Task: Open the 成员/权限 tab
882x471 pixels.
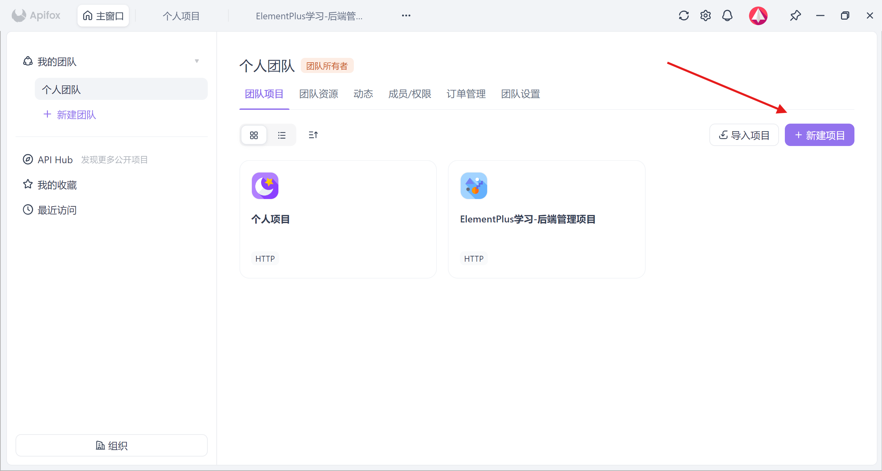Action: pos(409,94)
